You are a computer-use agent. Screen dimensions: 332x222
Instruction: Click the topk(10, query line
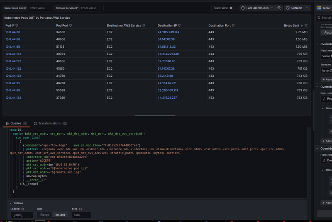(x=16, y=130)
